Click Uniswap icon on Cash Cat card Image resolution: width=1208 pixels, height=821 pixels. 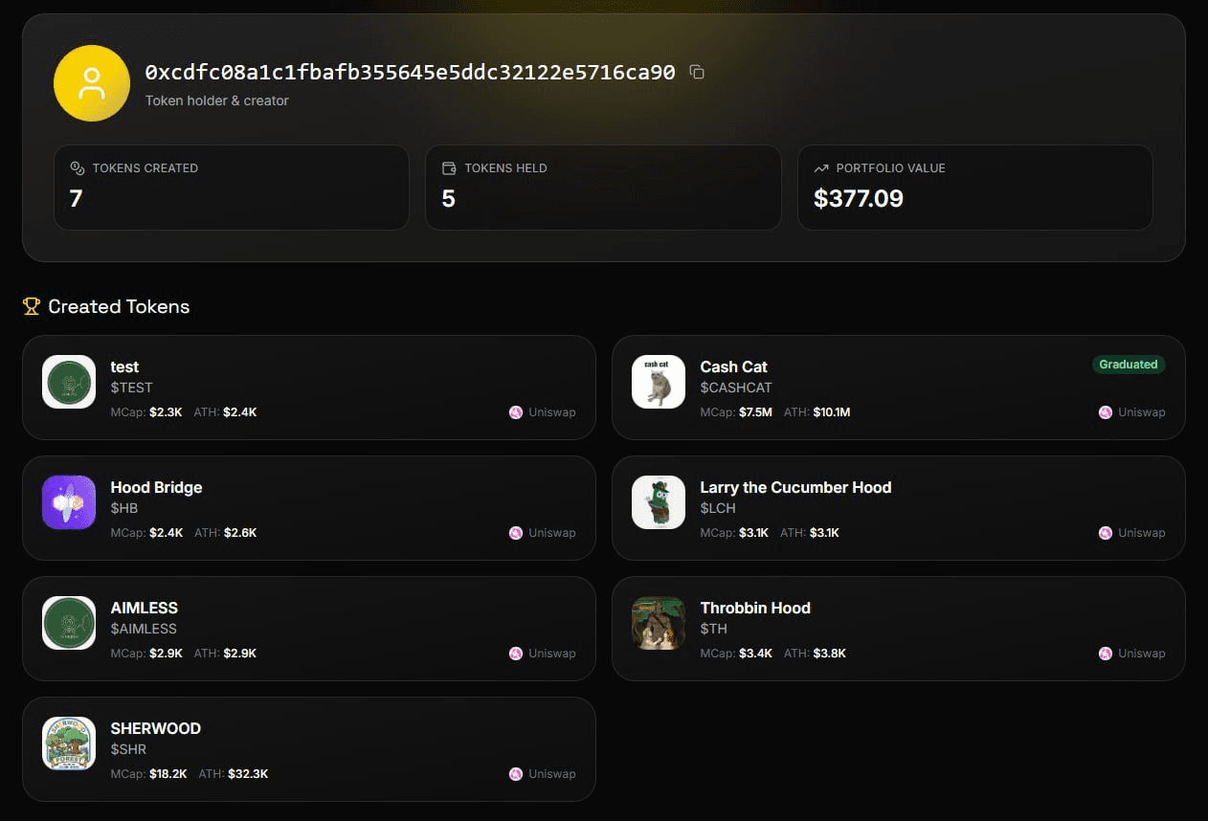click(x=1106, y=412)
